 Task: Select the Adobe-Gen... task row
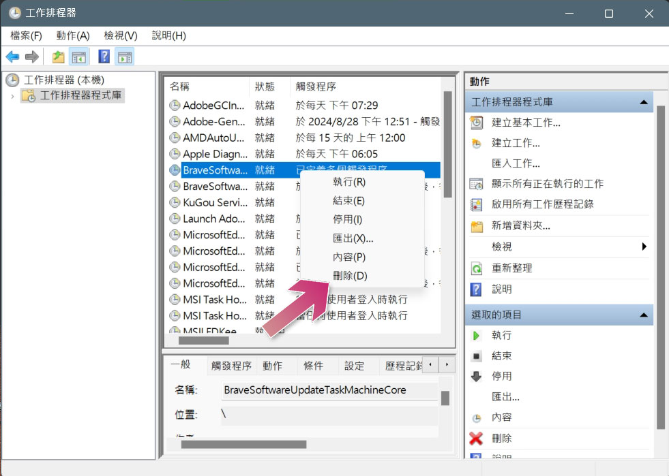coord(303,121)
